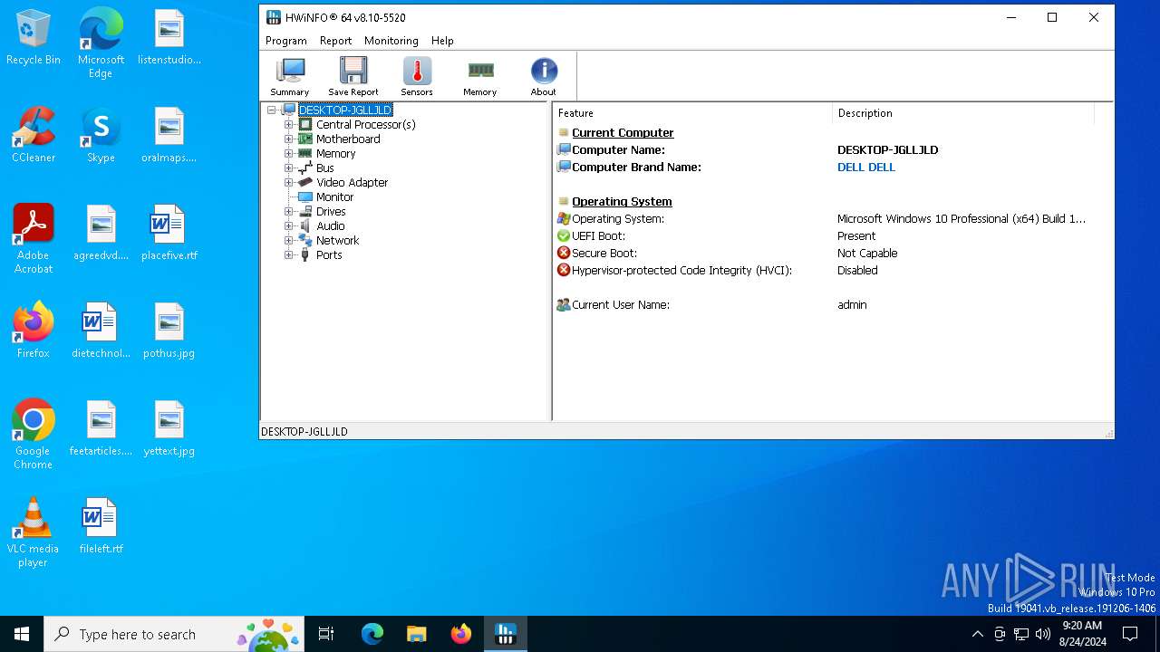Viewport: 1160px width, 652px height.
Task: Select the Skype desktop shortcut
Action: (101, 135)
